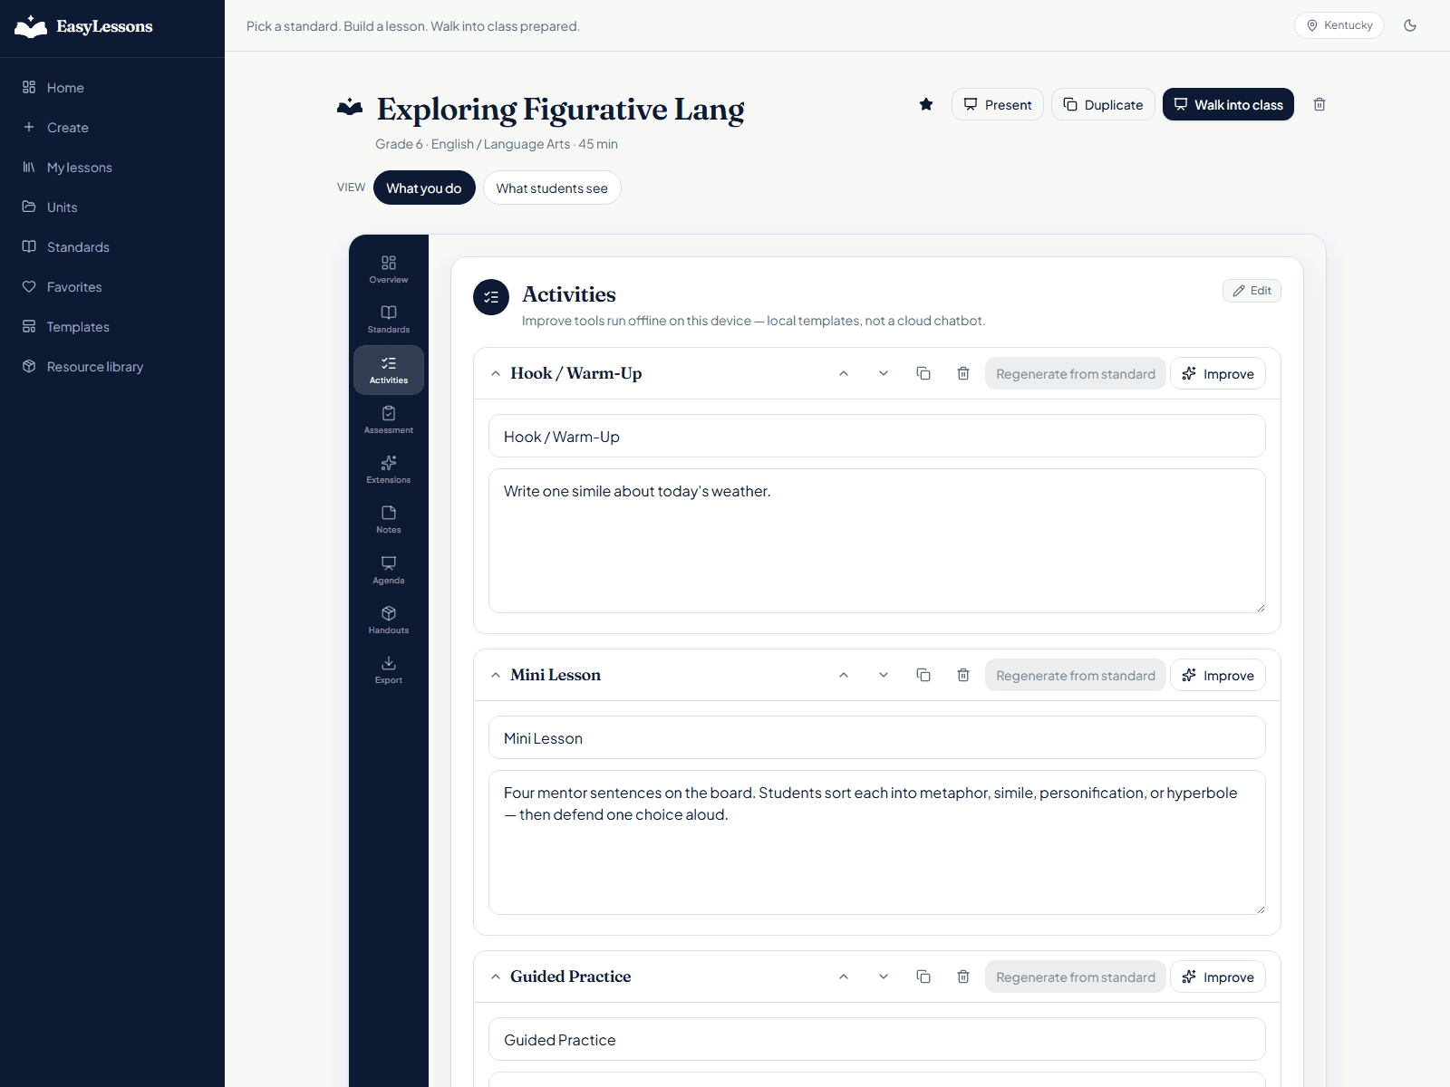Delete the Guided Practice activity
1450x1087 pixels.
tap(963, 976)
